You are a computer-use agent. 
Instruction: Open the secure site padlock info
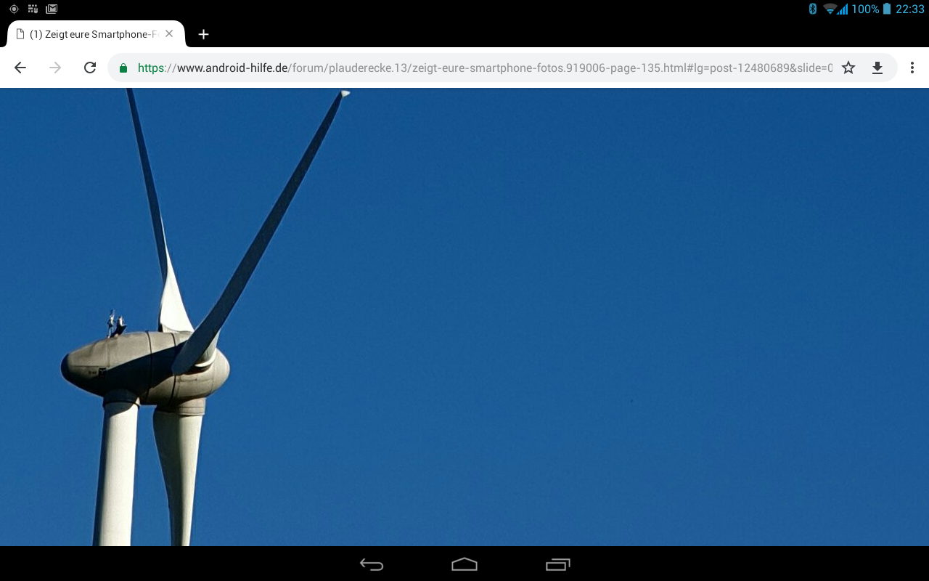123,68
